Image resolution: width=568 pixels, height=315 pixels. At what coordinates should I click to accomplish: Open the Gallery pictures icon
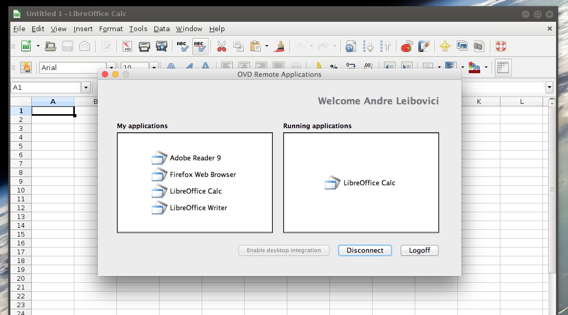(462, 46)
